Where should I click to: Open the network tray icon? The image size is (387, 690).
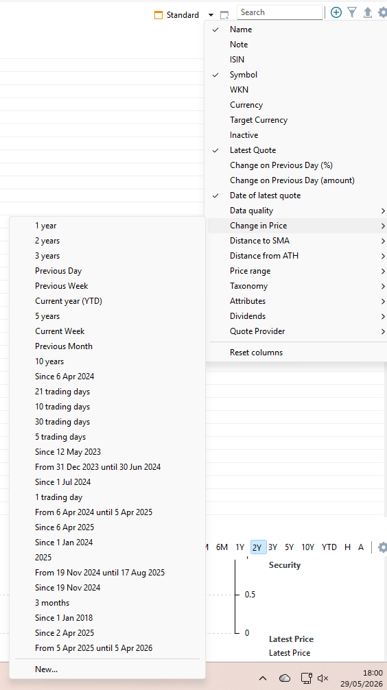click(307, 678)
